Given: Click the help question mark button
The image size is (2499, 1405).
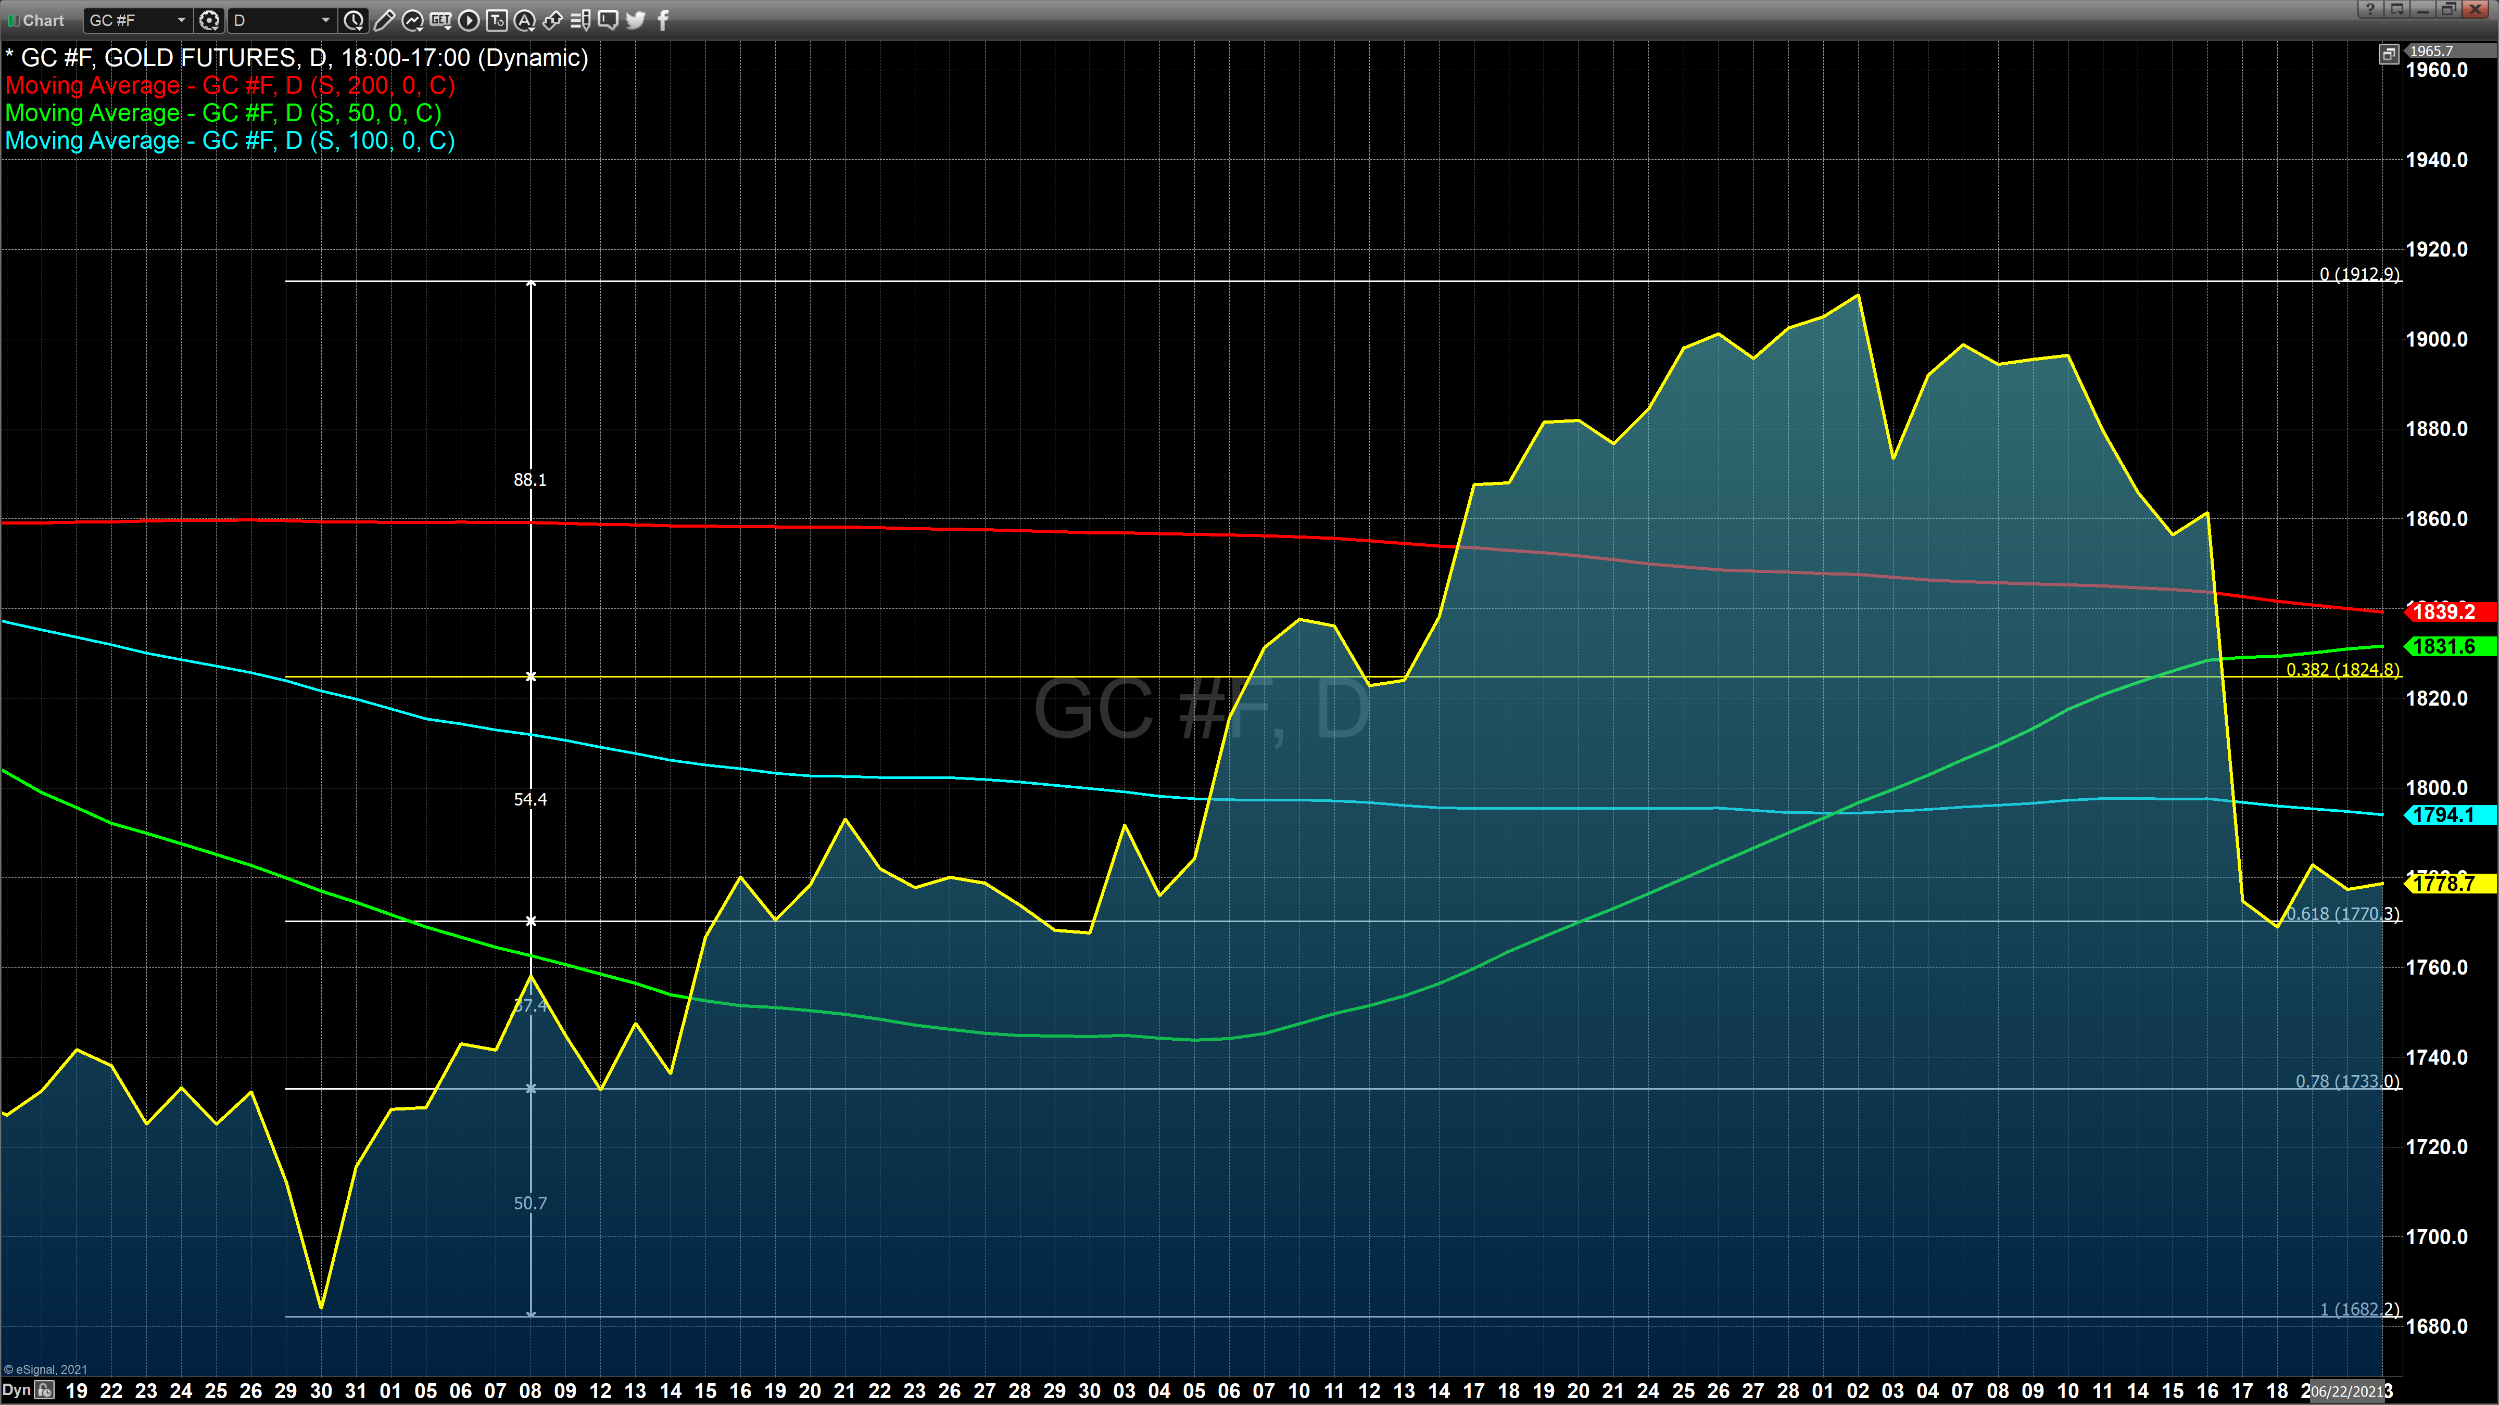Looking at the screenshot, I should pyautogui.click(x=2370, y=10).
